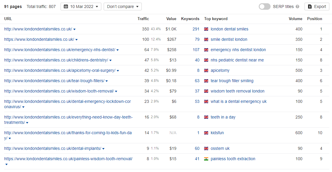
Task: Click the UK flag beside 'teeth in a day'
Action: [206, 117]
